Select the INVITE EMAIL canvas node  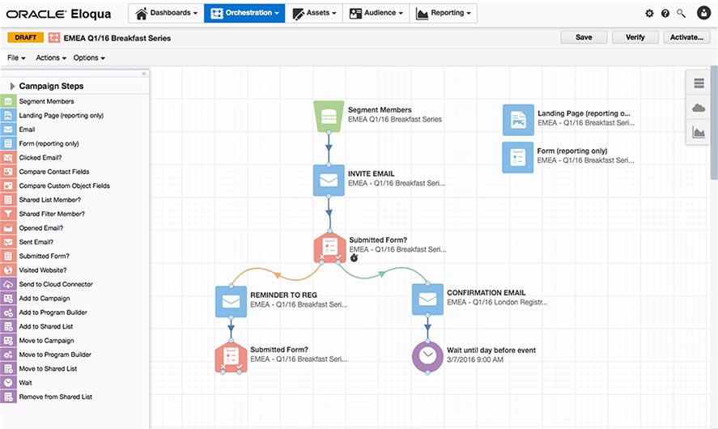click(329, 181)
